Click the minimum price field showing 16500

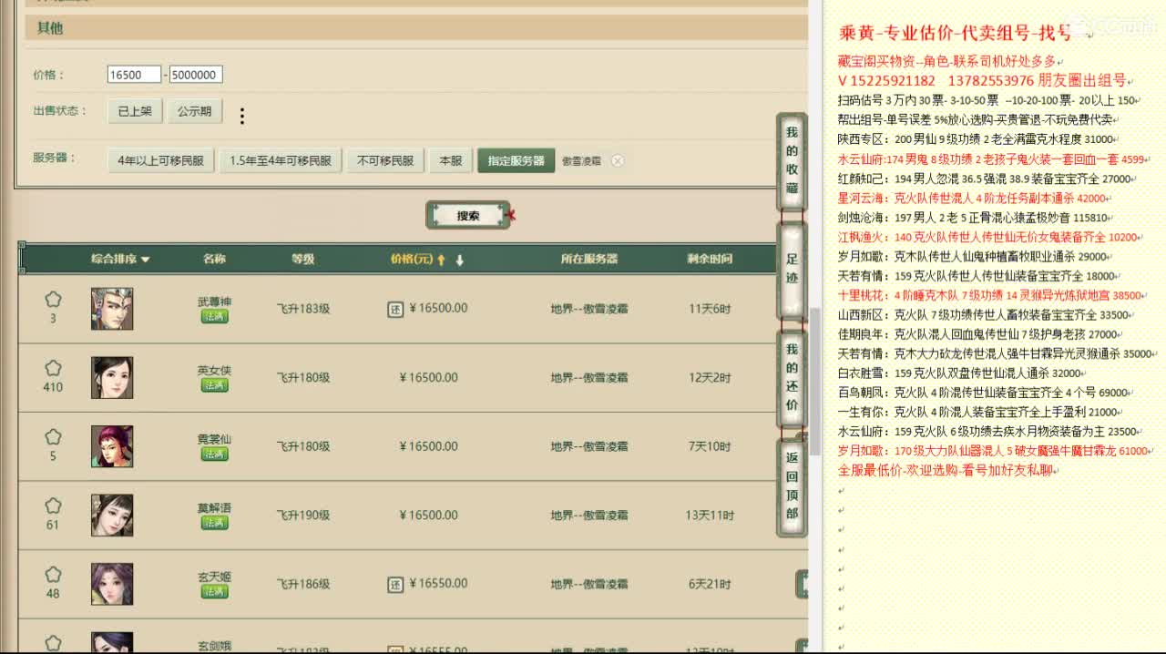click(x=134, y=75)
